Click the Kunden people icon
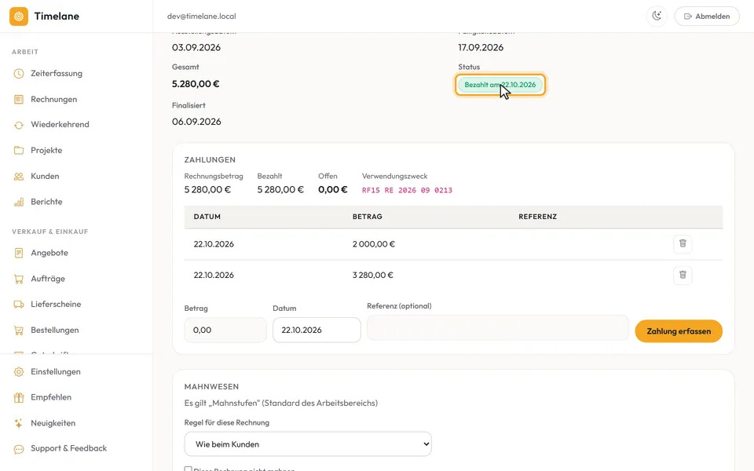Viewport: 754px width, 471px height. click(x=19, y=177)
